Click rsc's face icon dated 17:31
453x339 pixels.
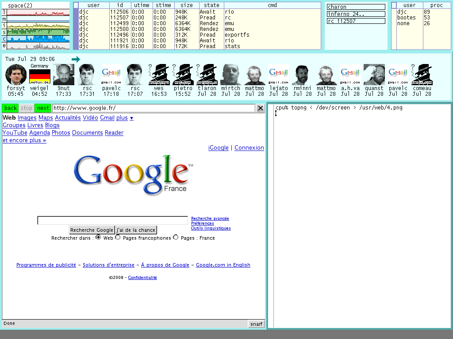87,74
